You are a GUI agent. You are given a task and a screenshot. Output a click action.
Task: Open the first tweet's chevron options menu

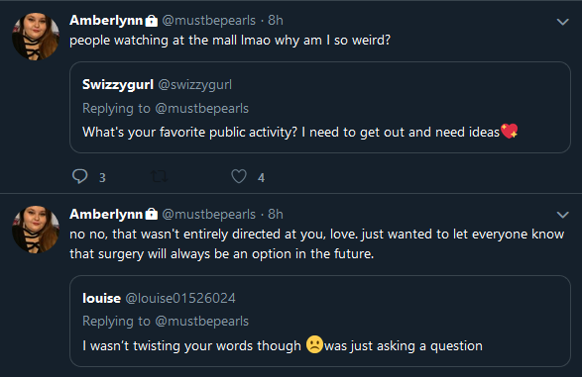coord(563,22)
